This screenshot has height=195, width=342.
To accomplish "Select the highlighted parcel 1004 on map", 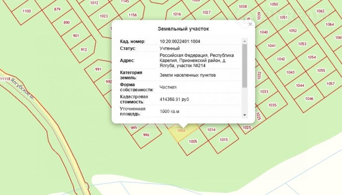I will 181,131.
